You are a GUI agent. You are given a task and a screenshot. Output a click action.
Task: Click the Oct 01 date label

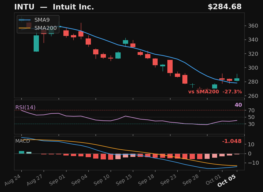point(214,180)
